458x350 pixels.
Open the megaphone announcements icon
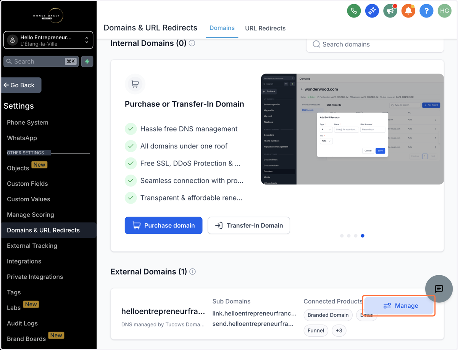point(390,11)
